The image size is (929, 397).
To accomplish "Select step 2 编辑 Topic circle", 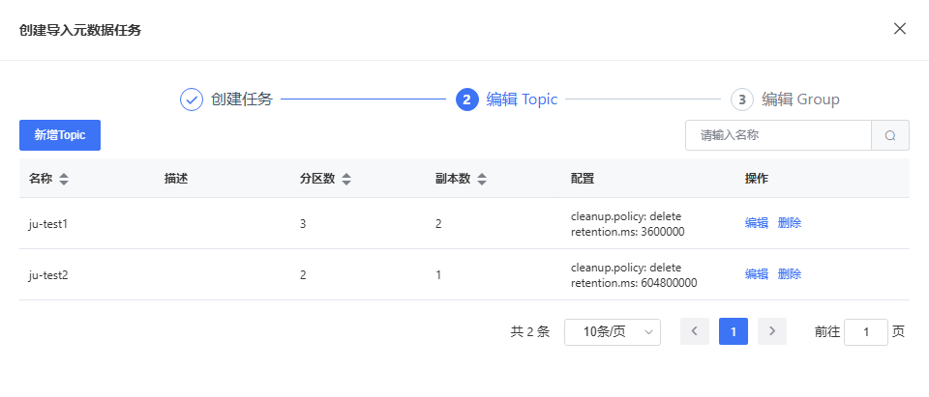I will coord(466,99).
